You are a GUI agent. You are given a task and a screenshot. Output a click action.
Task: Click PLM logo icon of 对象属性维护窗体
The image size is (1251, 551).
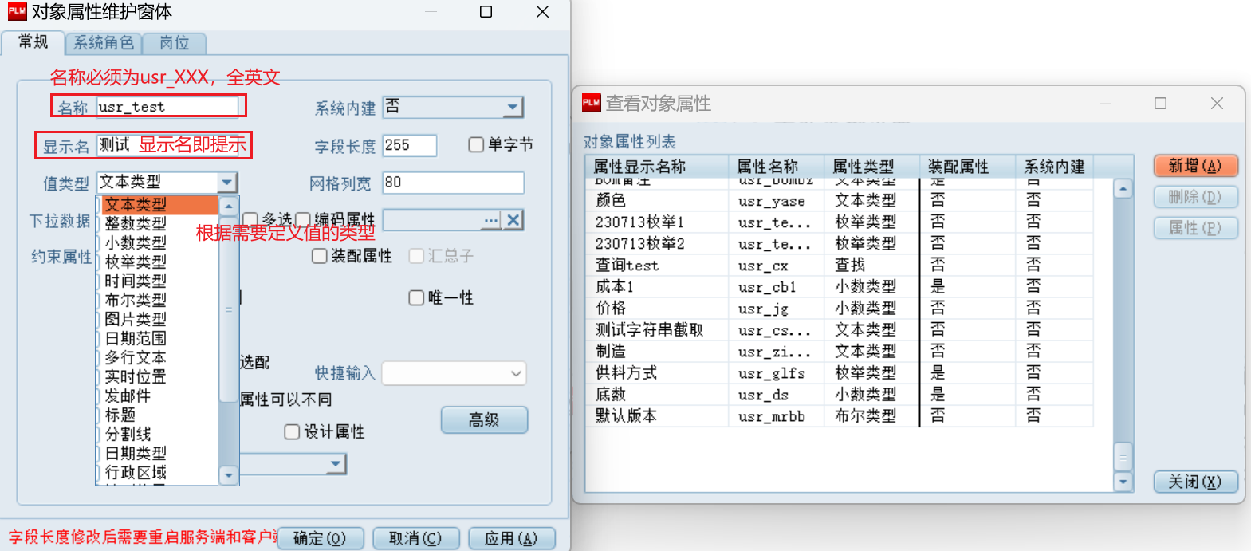(17, 12)
